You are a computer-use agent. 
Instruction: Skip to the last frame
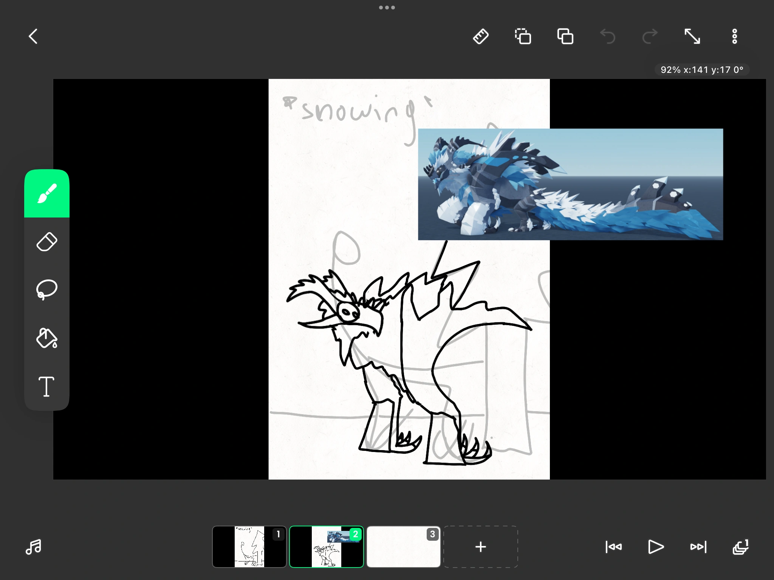(698, 546)
